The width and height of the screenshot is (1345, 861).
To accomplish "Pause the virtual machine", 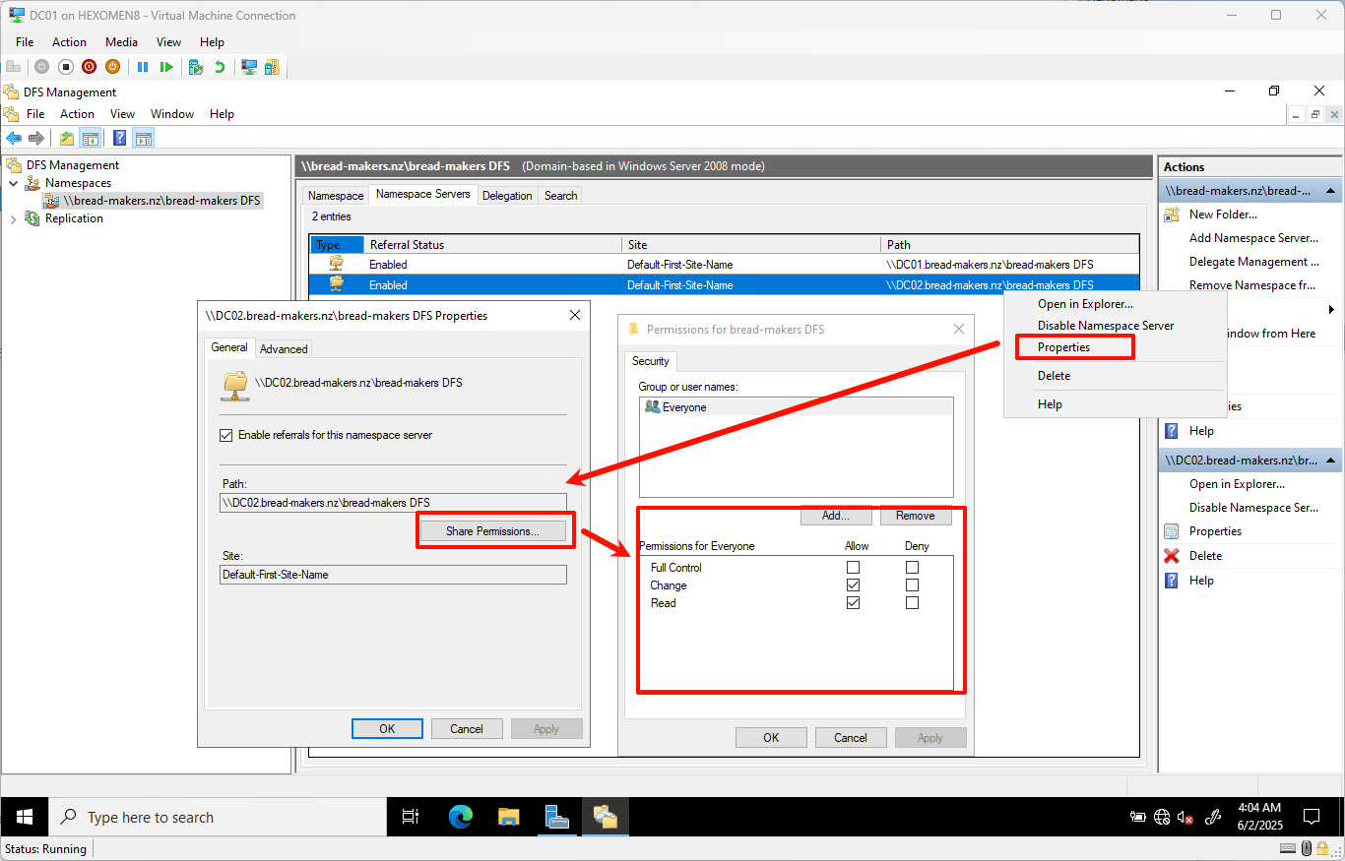I will click(143, 67).
